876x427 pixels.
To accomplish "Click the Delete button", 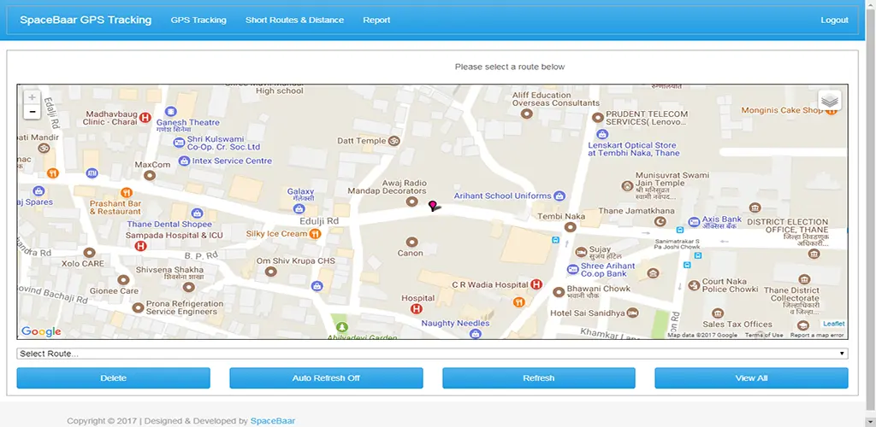I will (x=114, y=378).
